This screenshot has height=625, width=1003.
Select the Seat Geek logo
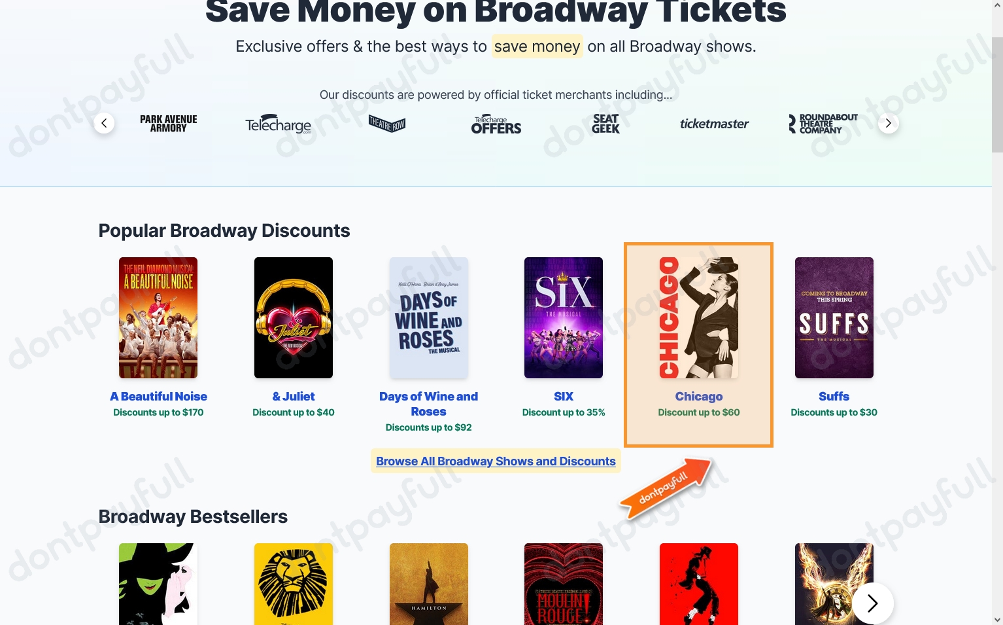point(605,124)
